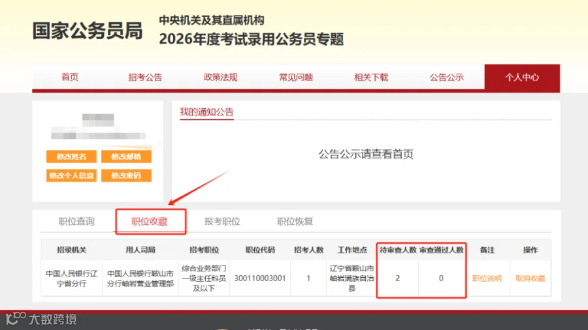The width and height of the screenshot is (588, 330).
Task: Switch to the 职位查询 tab
Action: pos(76,222)
